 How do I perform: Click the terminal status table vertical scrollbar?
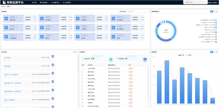[148, 82]
